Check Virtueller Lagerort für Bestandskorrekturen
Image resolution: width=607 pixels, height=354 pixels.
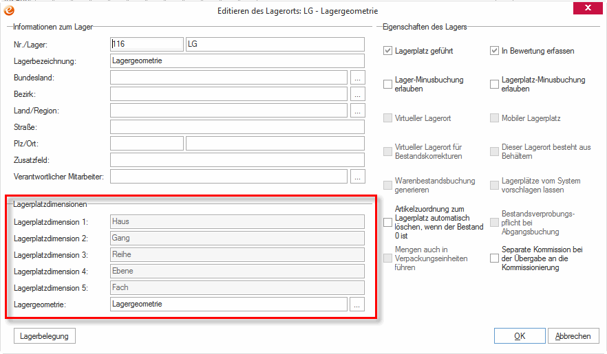click(387, 151)
